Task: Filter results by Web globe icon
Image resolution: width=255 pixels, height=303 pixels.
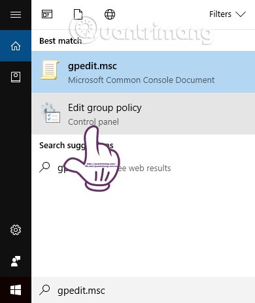Action: [110, 14]
